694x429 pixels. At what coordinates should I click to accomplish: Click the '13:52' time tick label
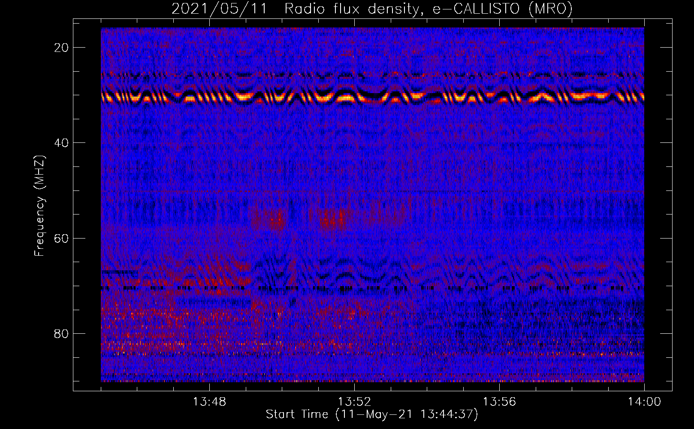[x=355, y=402]
